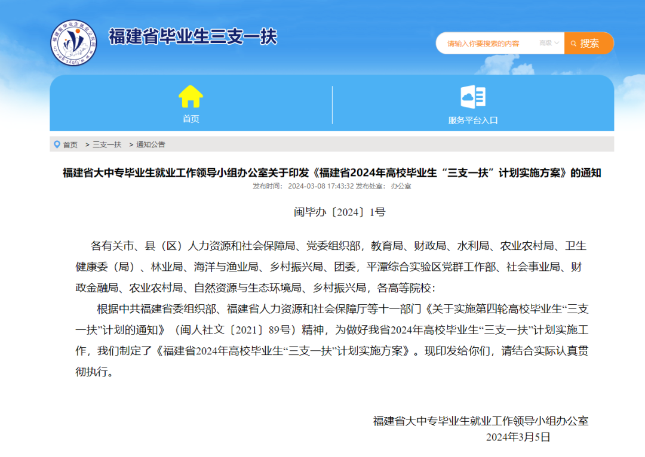Open the 通知公告 breadcrumb link
Viewport: 645px width, 457px height.
[x=152, y=144]
